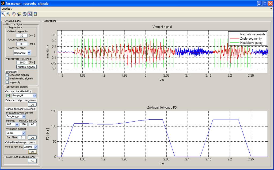Image resolution: width=274 pixels, height=170 pixels.
Task: Uncheck the Casove charakteristiky checkbox
Action: 8,96
